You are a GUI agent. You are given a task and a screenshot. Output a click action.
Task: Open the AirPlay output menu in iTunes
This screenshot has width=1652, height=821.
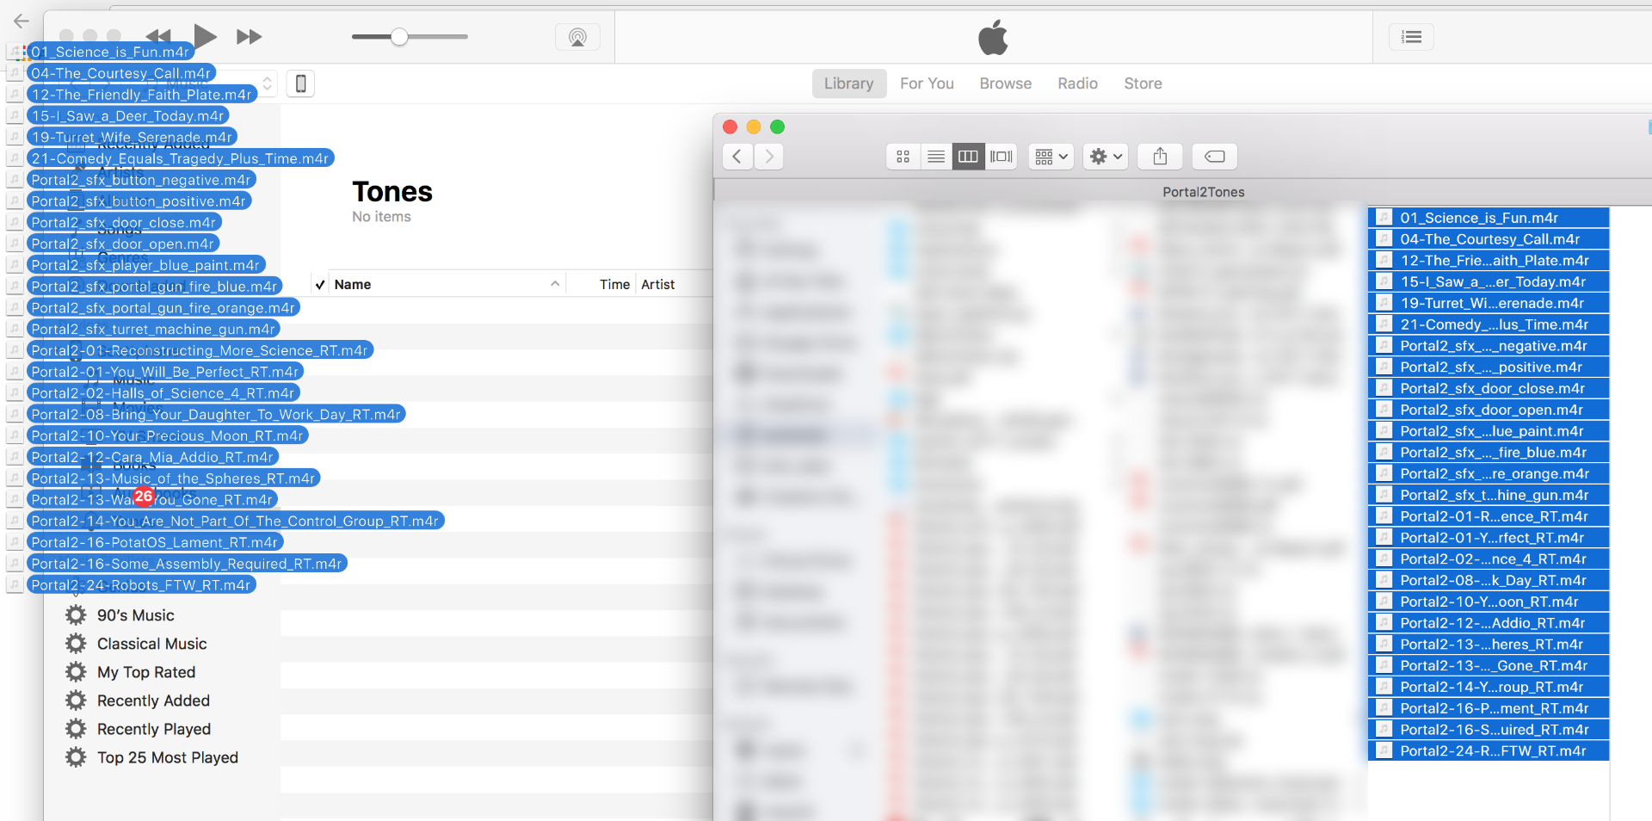577,37
